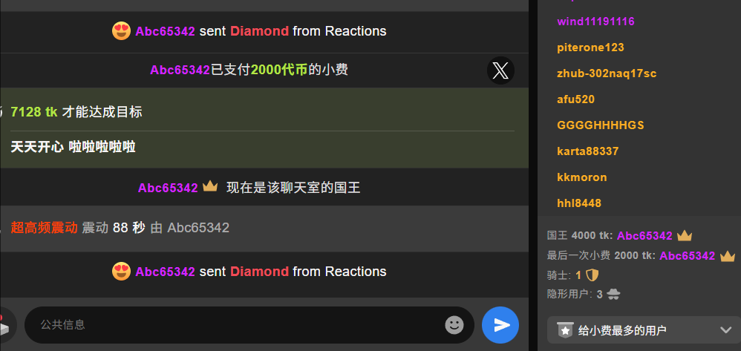Click the invisible users spy icon

coord(613,295)
